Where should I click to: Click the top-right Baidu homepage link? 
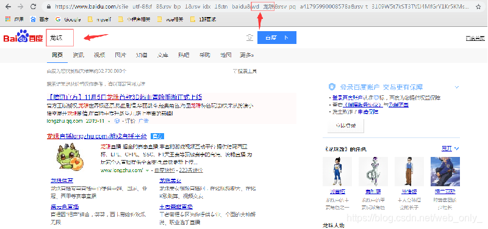pyautogui.click(x=475, y=38)
